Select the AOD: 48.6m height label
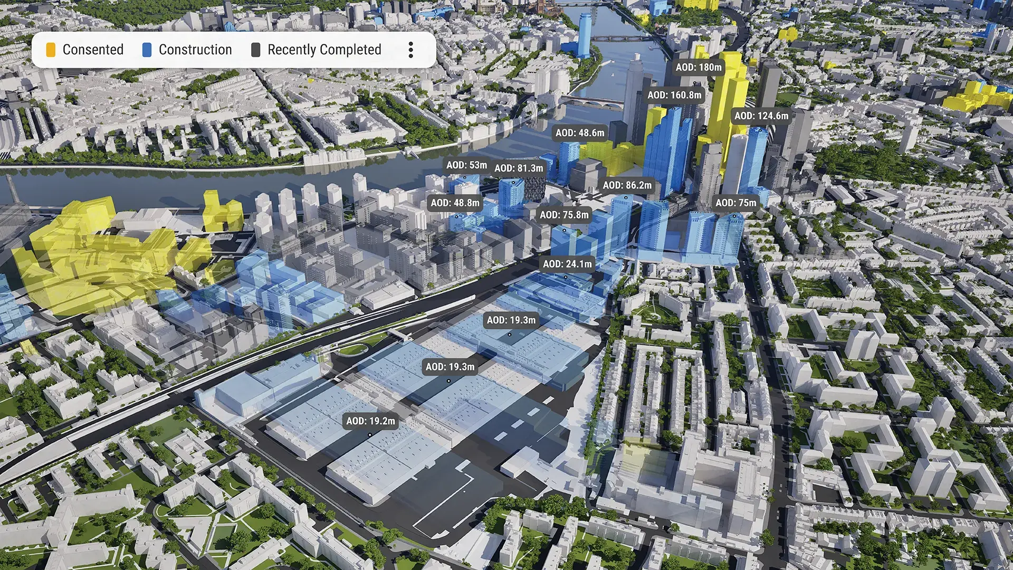Image resolution: width=1013 pixels, height=570 pixels. pos(580,133)
